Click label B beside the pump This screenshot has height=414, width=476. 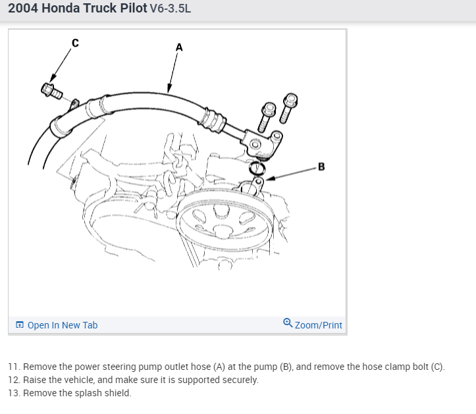tap(321, 167)
